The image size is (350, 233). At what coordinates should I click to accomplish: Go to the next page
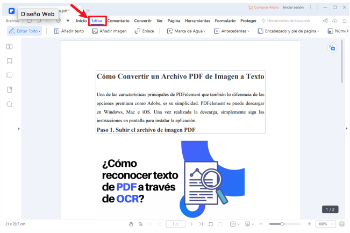(191, 224)
